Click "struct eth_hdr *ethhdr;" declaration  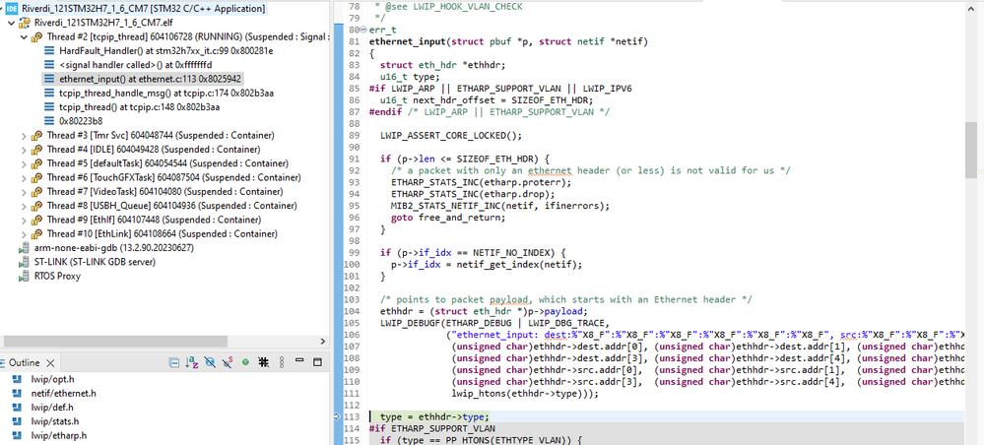[442, 64]
